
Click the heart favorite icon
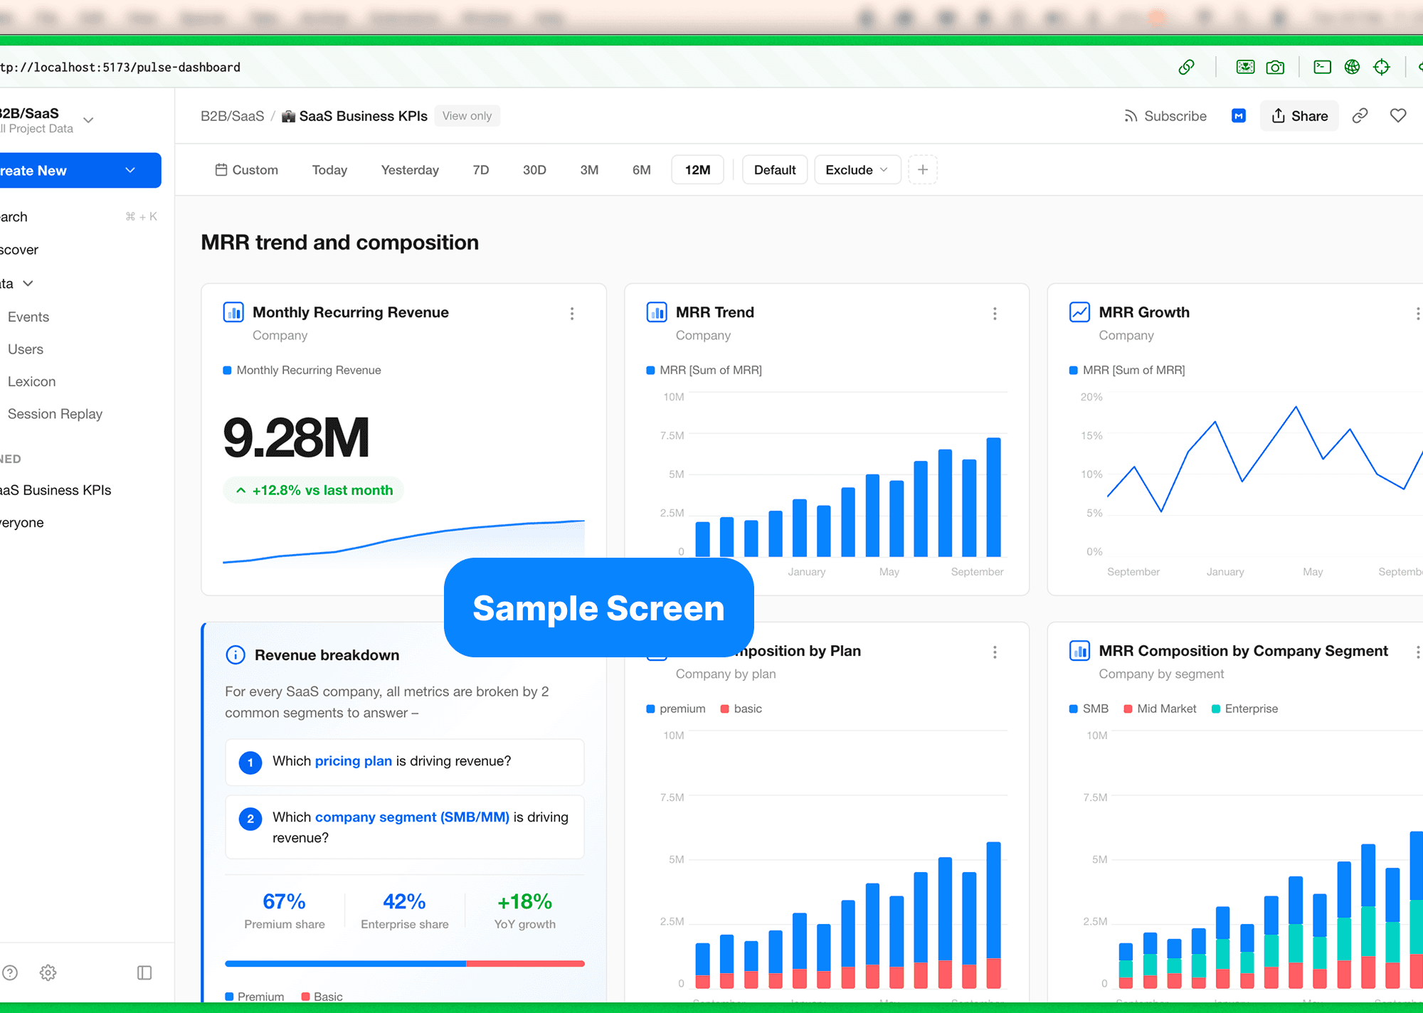[1398, 116]
